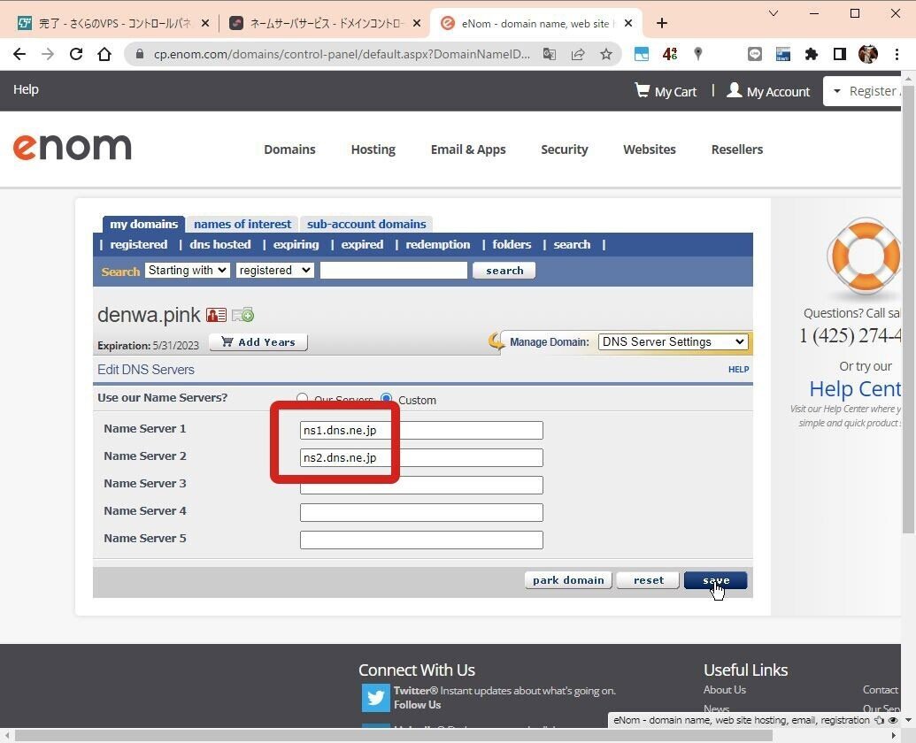
Task: Click the folders link
Action: (512, 244)
